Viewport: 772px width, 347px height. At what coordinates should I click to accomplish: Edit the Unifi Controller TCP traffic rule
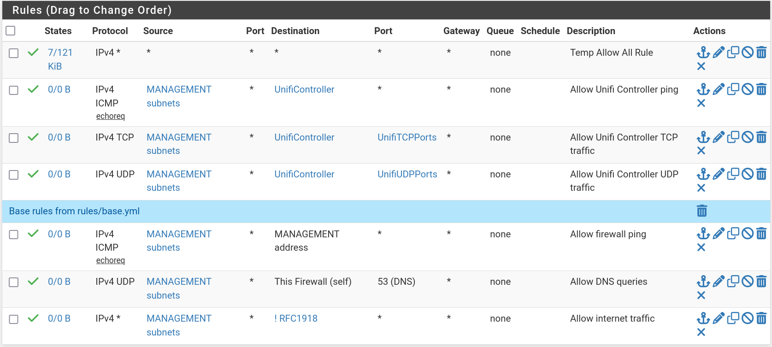pyautogui.click(x=719, y=137)
